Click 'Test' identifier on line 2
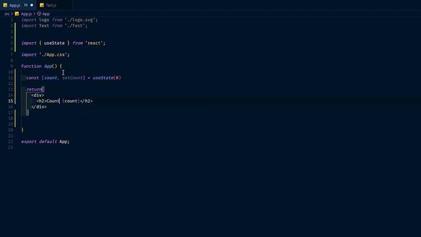Image resolution: width=421 pixels, height=237 pixels. coord(44,26)
